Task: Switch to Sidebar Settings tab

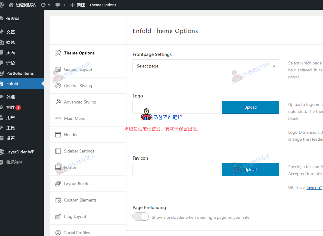Action: click(x=79, y=151)
